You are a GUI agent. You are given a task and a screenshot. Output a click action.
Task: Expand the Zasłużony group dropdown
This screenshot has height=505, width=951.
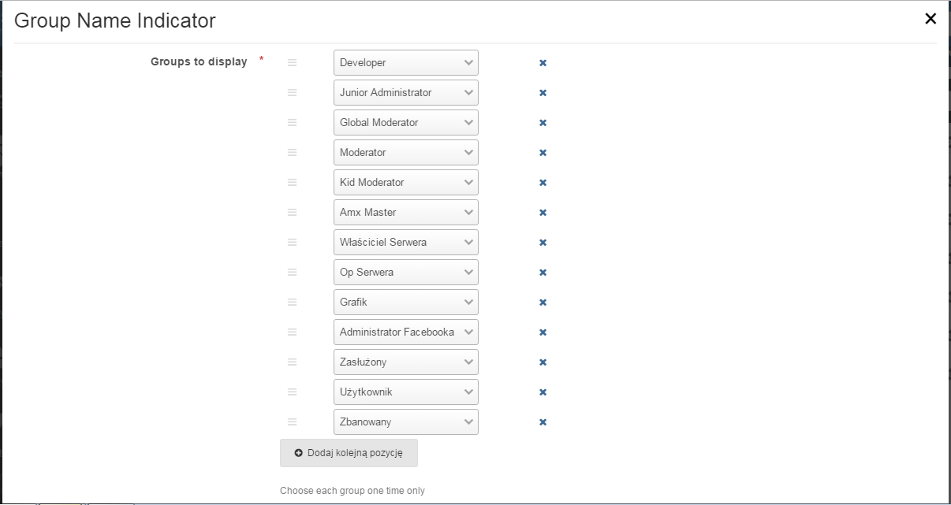point(405,362)
